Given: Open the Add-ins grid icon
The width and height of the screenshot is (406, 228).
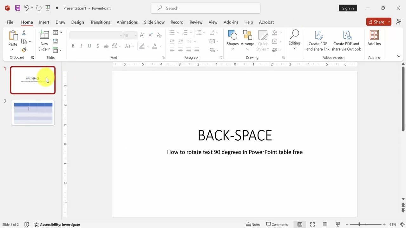Looking at the screenshot, I should click(x=374, y=35).
